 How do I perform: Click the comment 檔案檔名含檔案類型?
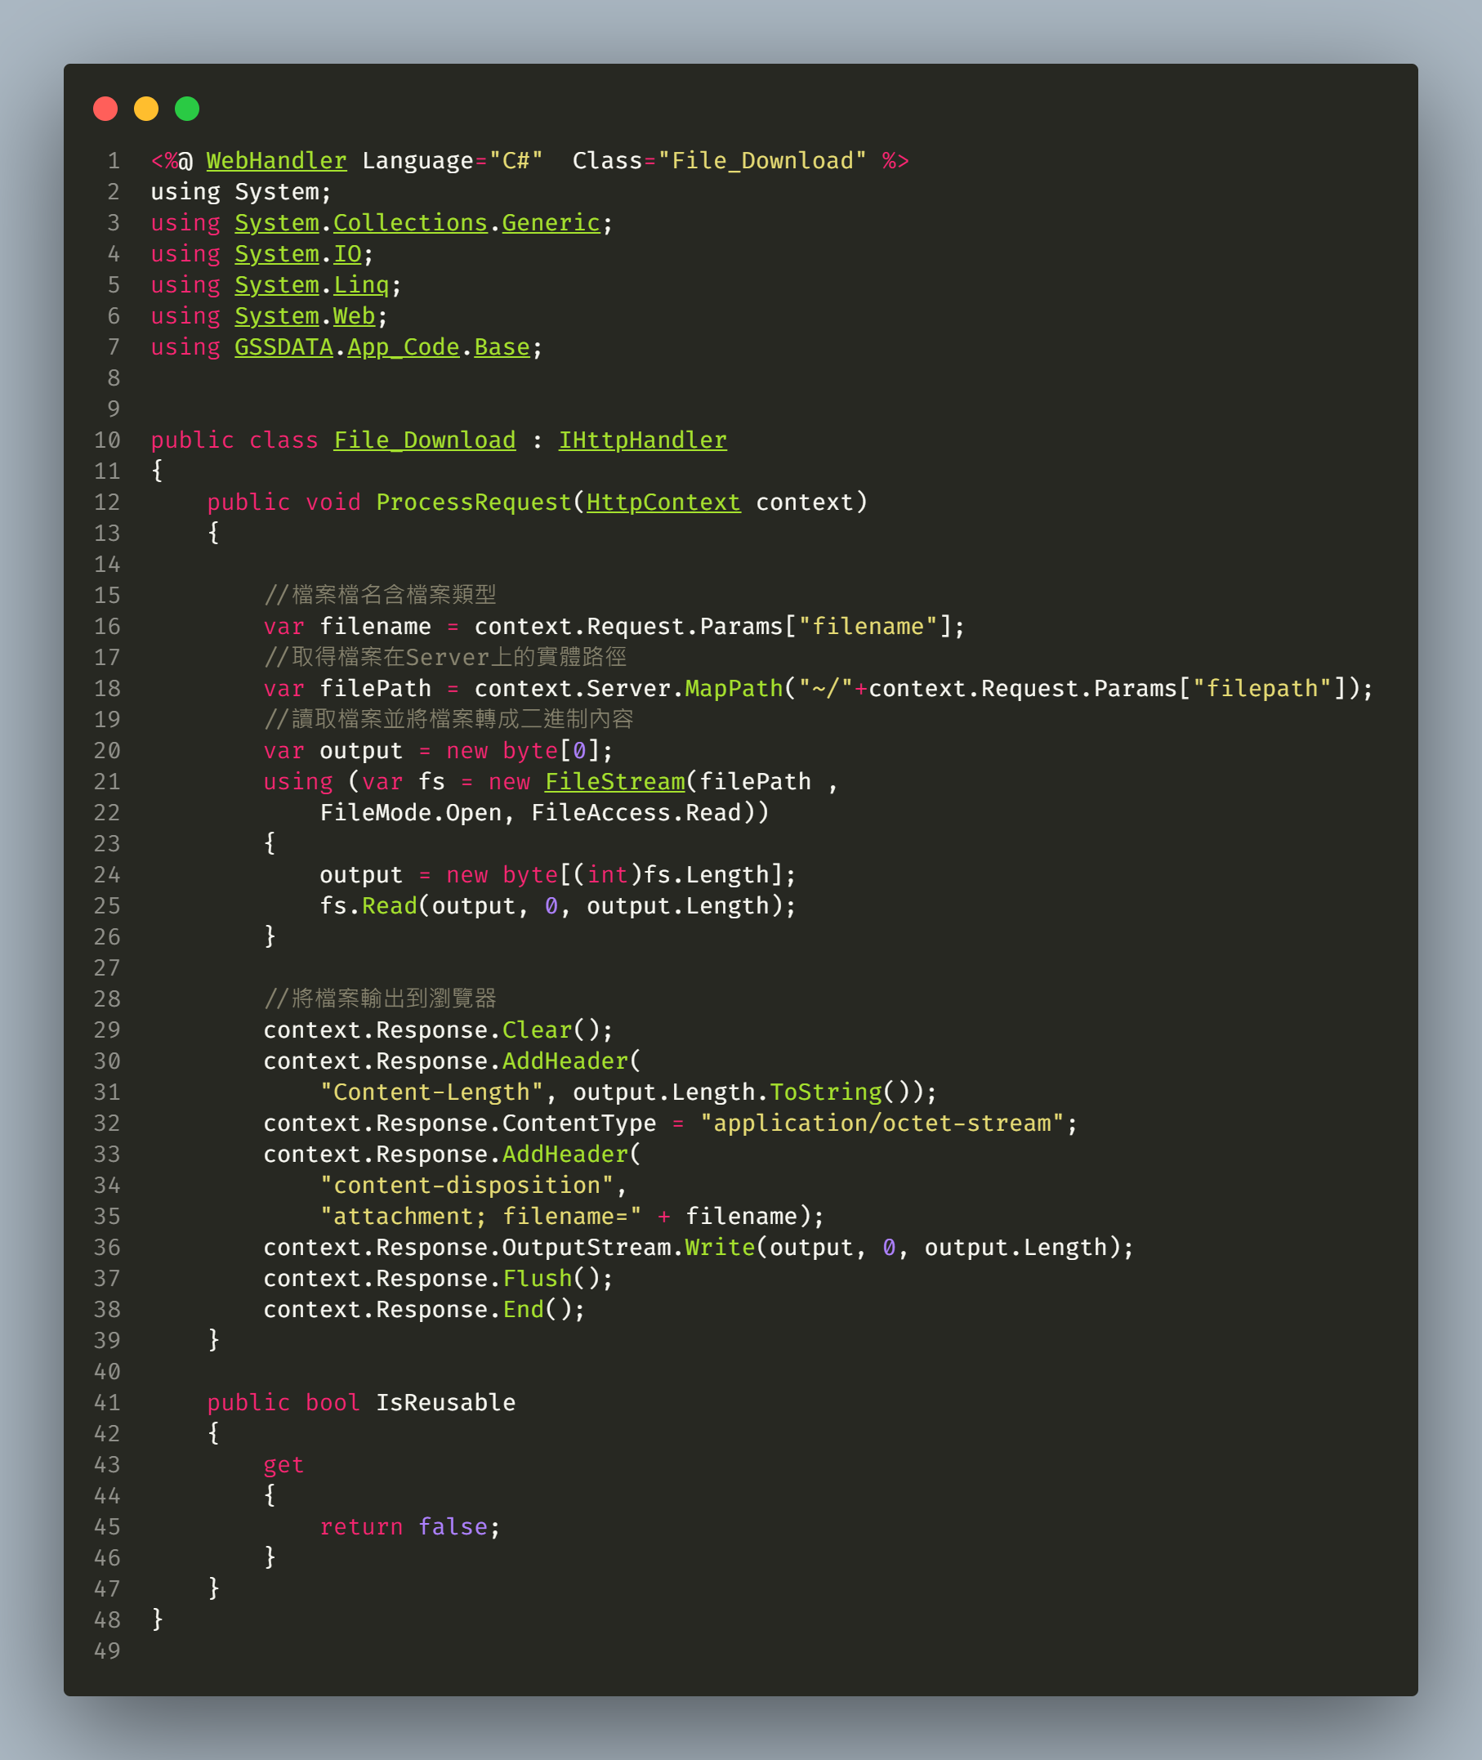380,595
